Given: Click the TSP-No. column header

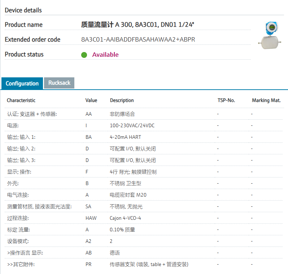Looking at the screenshot, I should [x=226, y=100].
